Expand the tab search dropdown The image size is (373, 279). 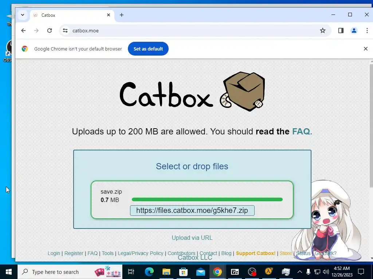[23, 15]
